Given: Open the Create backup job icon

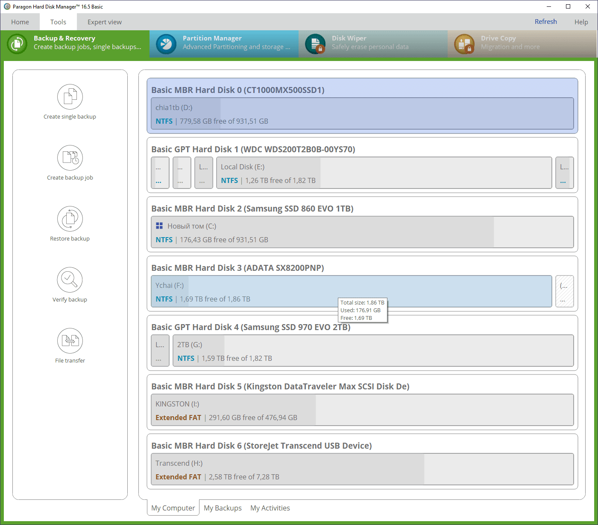Looking at the screenshot, I should 70,158.
